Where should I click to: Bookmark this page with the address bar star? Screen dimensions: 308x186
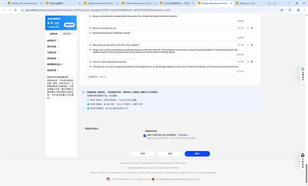(282, 10)
